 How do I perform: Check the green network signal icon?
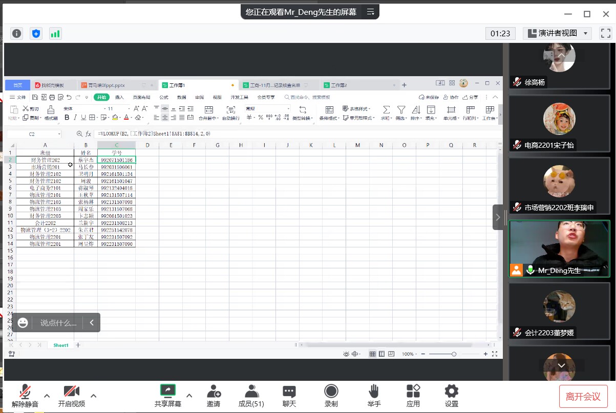[55, 34]
